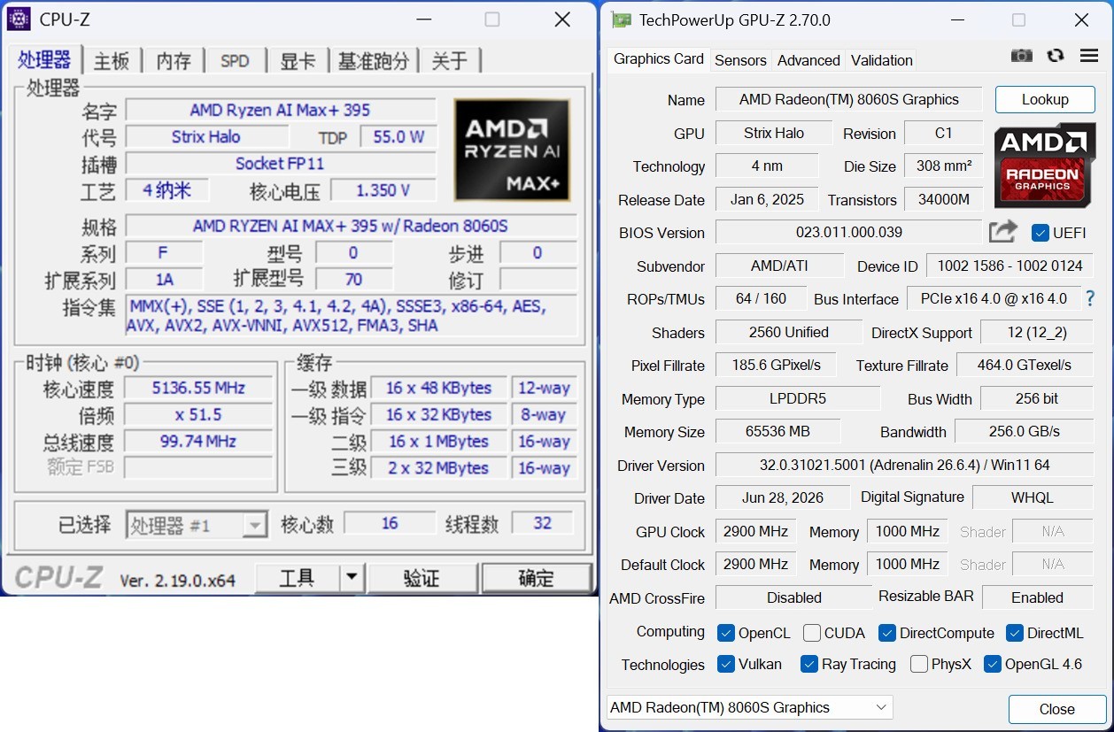This screenshot has width=1114, height=732.
Task: Click the Resizable BAR Enabled field
Action: pos(1038,597)
